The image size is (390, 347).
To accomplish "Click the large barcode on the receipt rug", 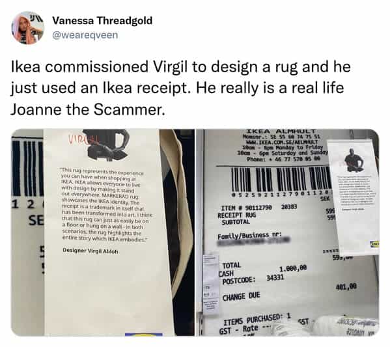I will click(x=281, y=179).
